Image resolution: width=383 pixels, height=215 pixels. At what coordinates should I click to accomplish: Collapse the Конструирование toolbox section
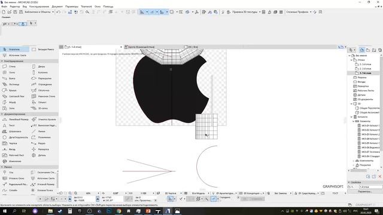coord(2,61)
